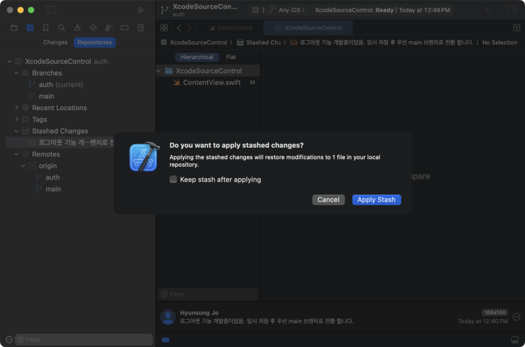This screenshot has height=347, width=525.
Task: Open the Report navigator icon
Action: click(x=141, y=27)
